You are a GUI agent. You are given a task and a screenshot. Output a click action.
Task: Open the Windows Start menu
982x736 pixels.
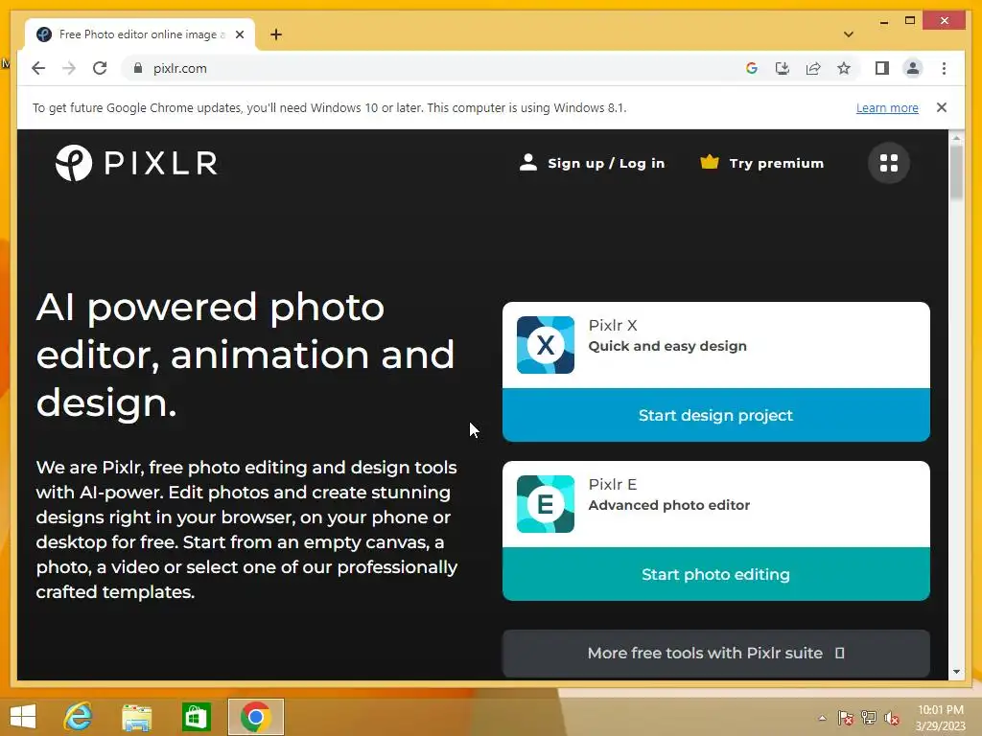[23, 717]
